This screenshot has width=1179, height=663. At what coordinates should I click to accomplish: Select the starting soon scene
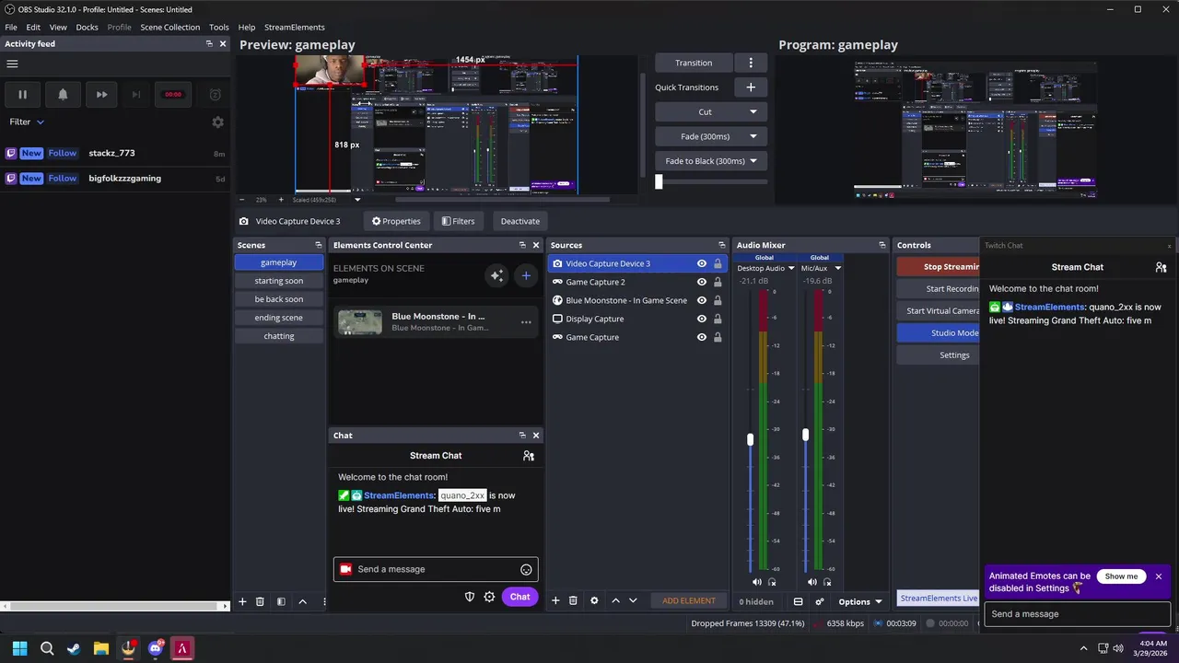click(279, 281)
